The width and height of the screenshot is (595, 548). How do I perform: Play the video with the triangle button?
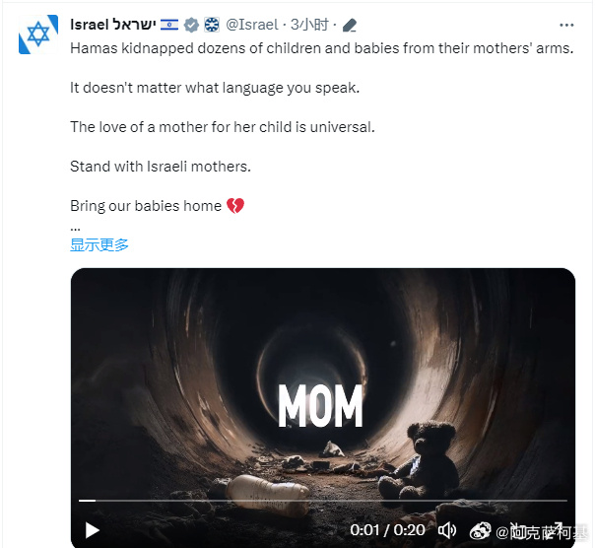click(x=92, y=530)
